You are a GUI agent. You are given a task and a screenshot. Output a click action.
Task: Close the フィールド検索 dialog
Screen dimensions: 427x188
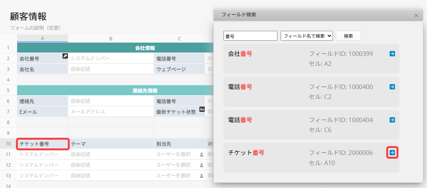click(x=416, y=16)
